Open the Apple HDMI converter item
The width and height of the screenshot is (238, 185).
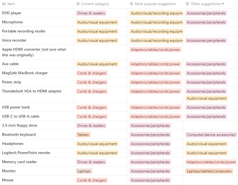pyautogui.click(x=34, y=50)
